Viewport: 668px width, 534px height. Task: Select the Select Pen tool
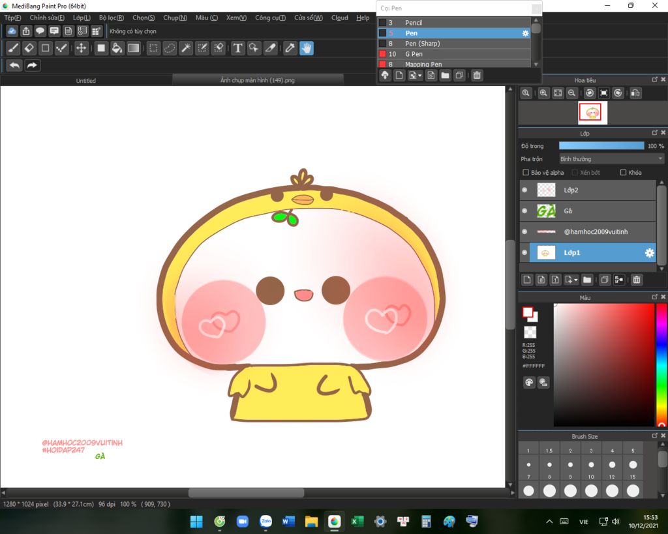click(x=202, y=48)
